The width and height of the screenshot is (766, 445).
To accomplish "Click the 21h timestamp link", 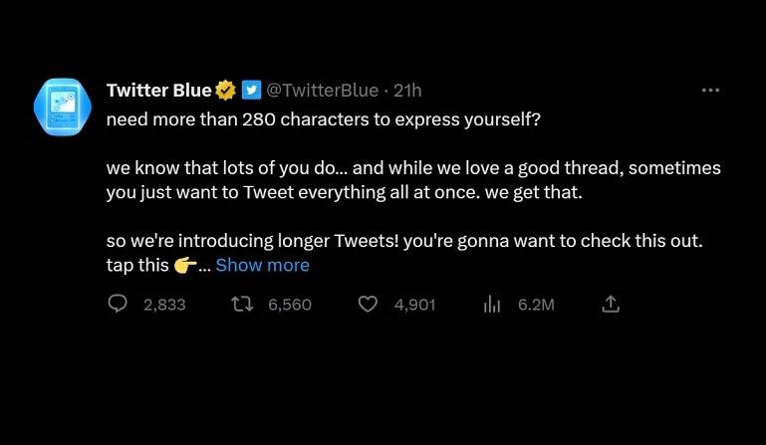I will [408, 91].
